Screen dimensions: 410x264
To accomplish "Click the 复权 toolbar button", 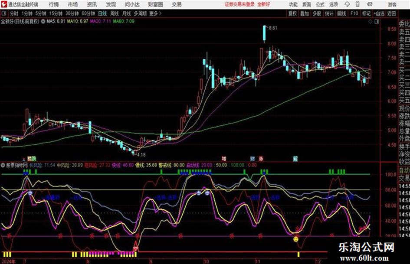I will [x=292, y=13].
